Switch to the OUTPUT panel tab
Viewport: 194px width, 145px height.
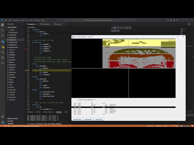tap(38, 112)
